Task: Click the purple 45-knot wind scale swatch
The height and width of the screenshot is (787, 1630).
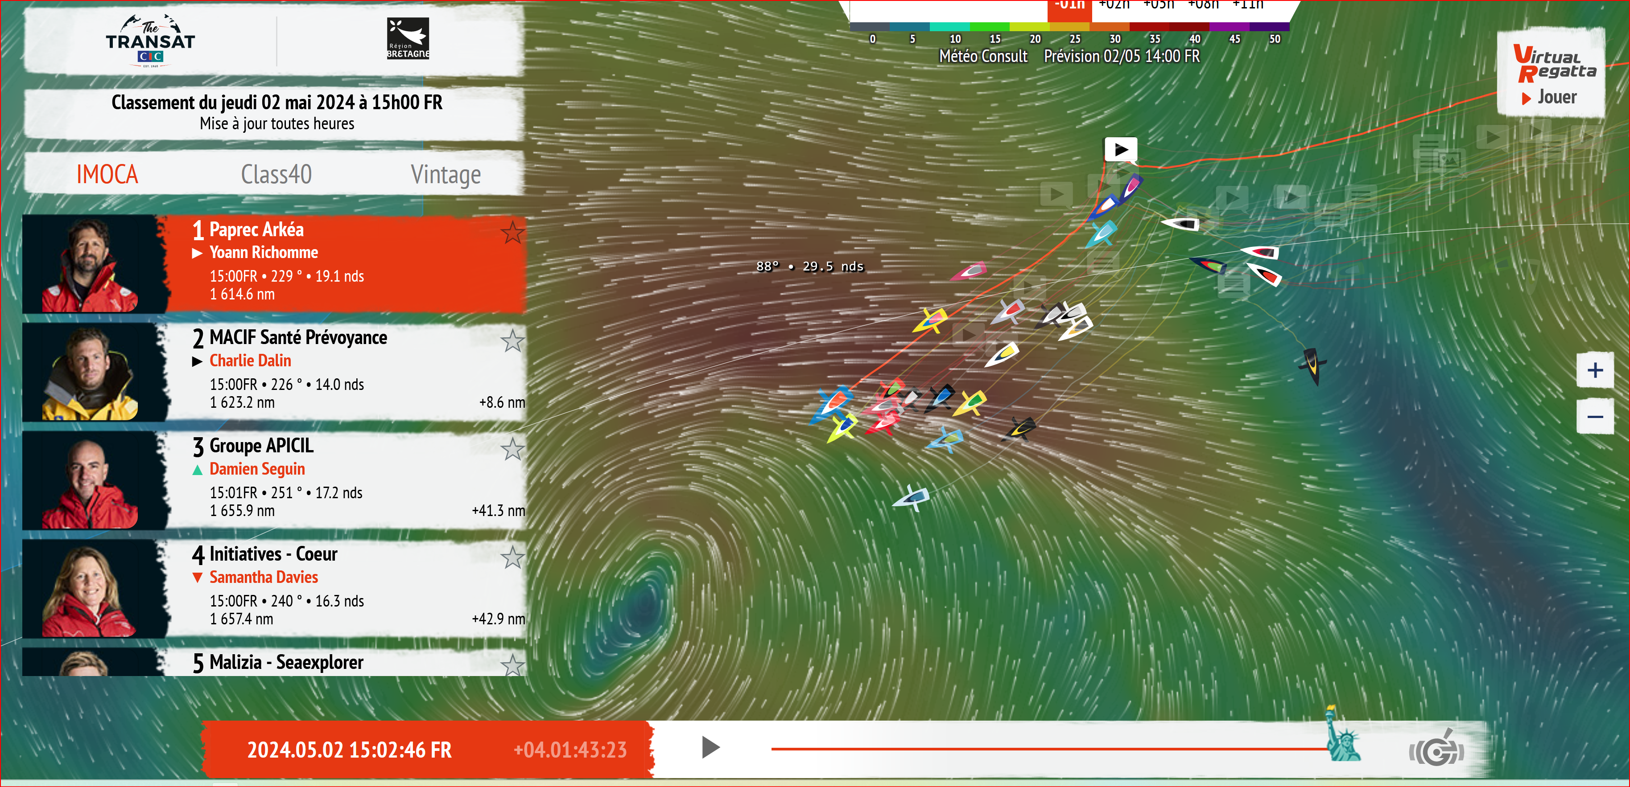Action: point(1229,27)
